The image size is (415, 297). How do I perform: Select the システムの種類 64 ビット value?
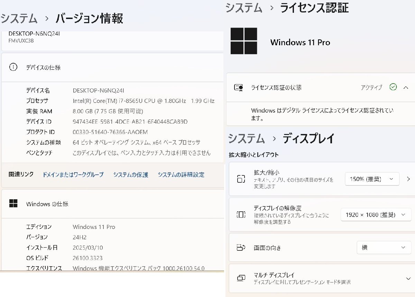click(137, 142)
